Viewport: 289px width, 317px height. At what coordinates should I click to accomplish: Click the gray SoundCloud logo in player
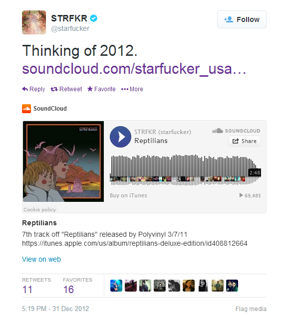(x=236, y=131)
